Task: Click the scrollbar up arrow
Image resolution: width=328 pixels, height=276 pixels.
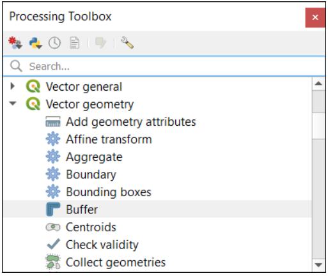Action: click(x=318, y=84)
